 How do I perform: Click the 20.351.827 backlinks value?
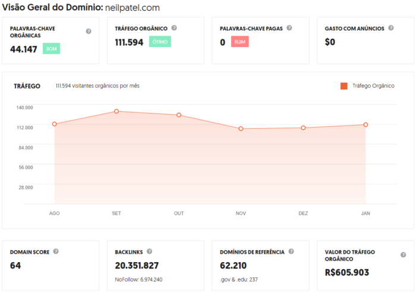[x=137, y=266]
